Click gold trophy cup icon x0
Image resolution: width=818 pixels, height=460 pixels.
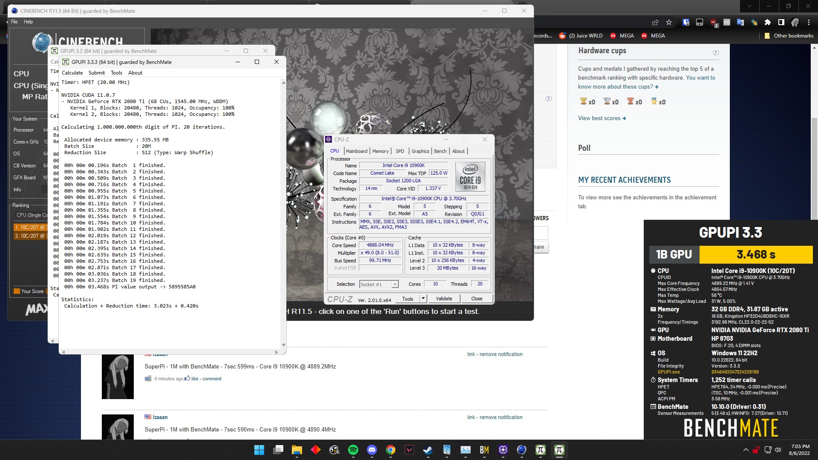583,101
